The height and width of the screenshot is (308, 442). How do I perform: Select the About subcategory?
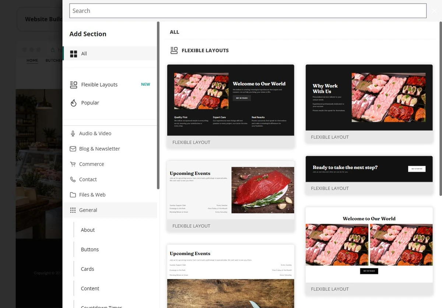point(88,230)
